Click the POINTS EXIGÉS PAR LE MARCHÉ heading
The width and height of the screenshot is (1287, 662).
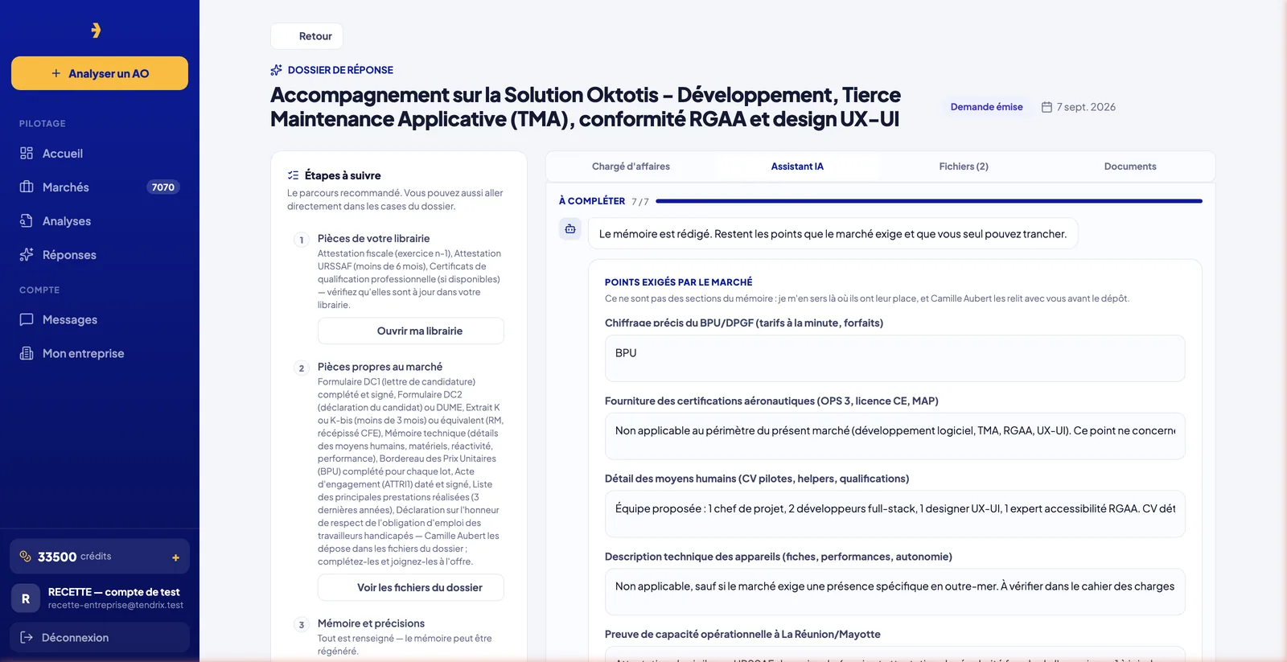coord(679,282)
